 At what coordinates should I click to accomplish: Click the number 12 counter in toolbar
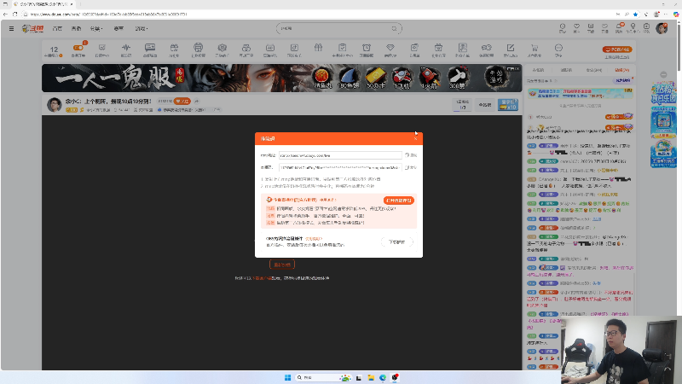point(54,50)
